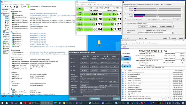Open the C: 84% drive dropdown
This screenshot has width=186, height=105.
105,8
